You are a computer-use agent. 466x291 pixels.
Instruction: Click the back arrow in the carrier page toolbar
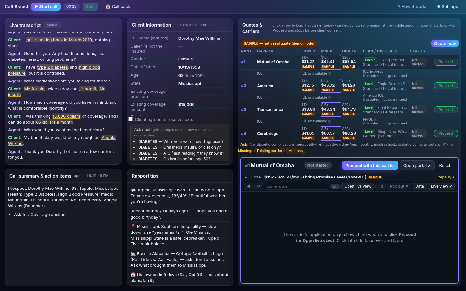248,186
